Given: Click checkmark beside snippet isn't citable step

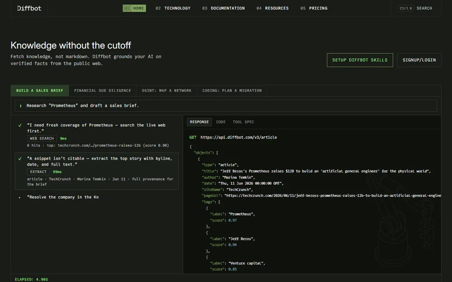Looking at the screenshot, I should [x=20, y=159].
